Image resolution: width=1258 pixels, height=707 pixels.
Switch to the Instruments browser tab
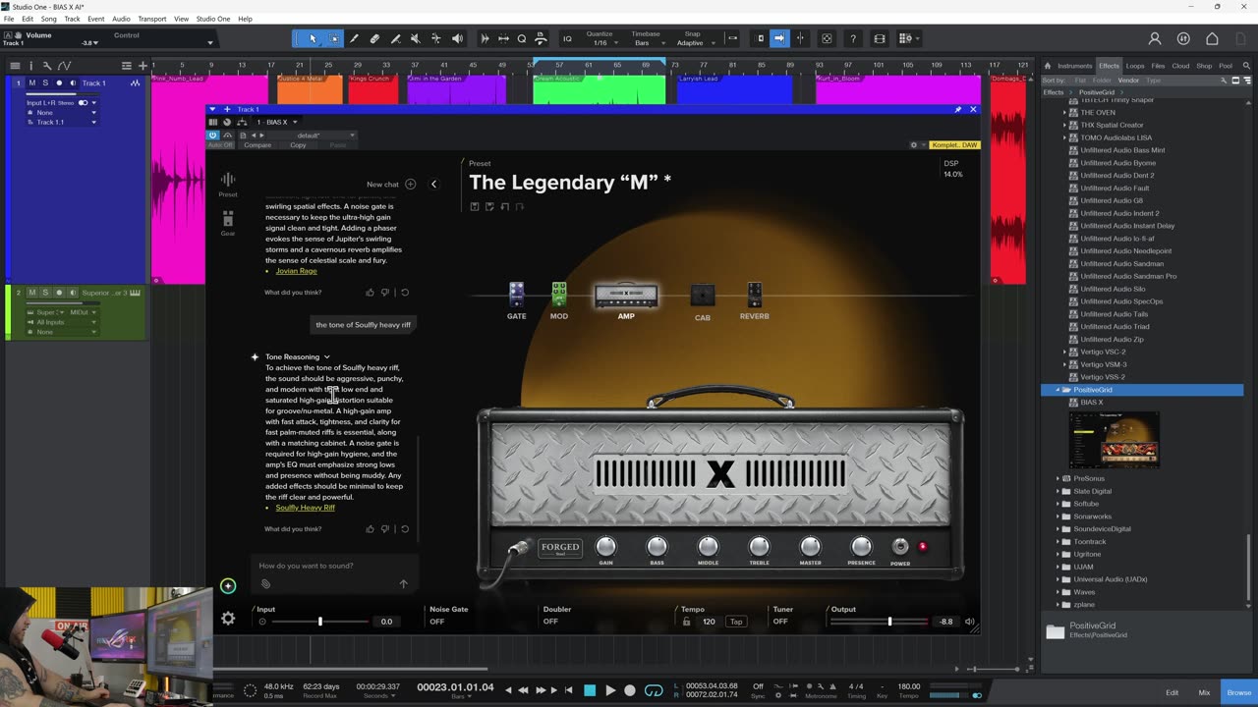[x=1074, y=66]
